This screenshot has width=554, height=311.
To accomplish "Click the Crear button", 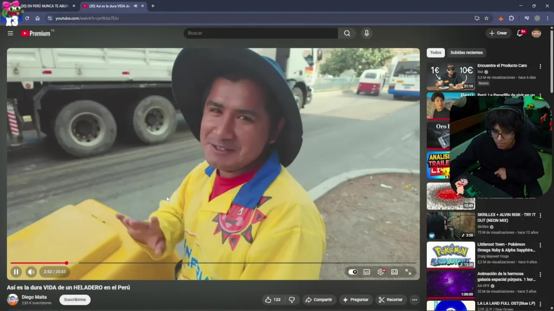I will pyautogui.click(x=498, y=33).
